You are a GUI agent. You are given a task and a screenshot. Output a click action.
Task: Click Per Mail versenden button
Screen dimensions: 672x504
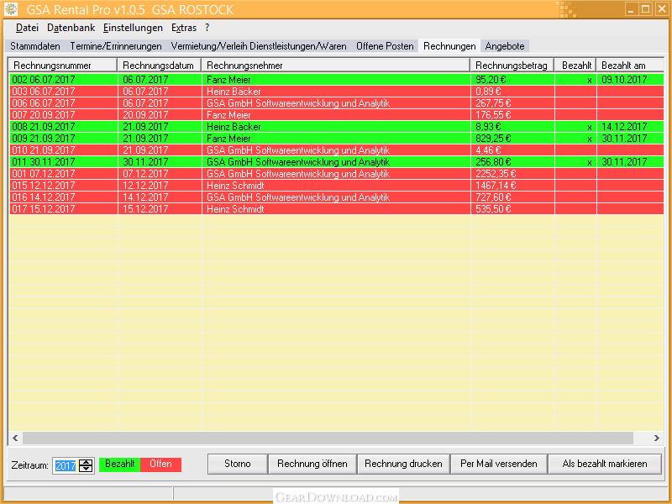(499, 464)
